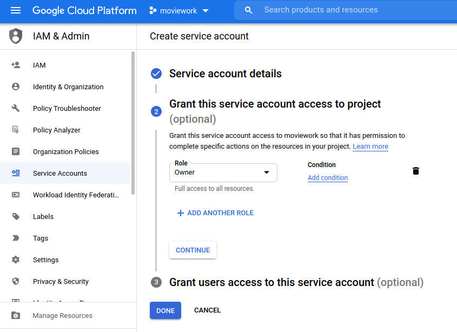Open Tags in sidebar
Screen dimensions: 457x332
(x=65, y=238)
